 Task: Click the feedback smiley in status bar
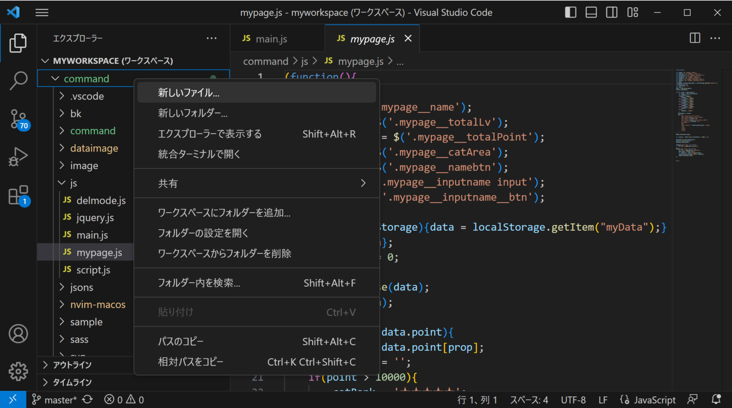click(x=692, y=399)
